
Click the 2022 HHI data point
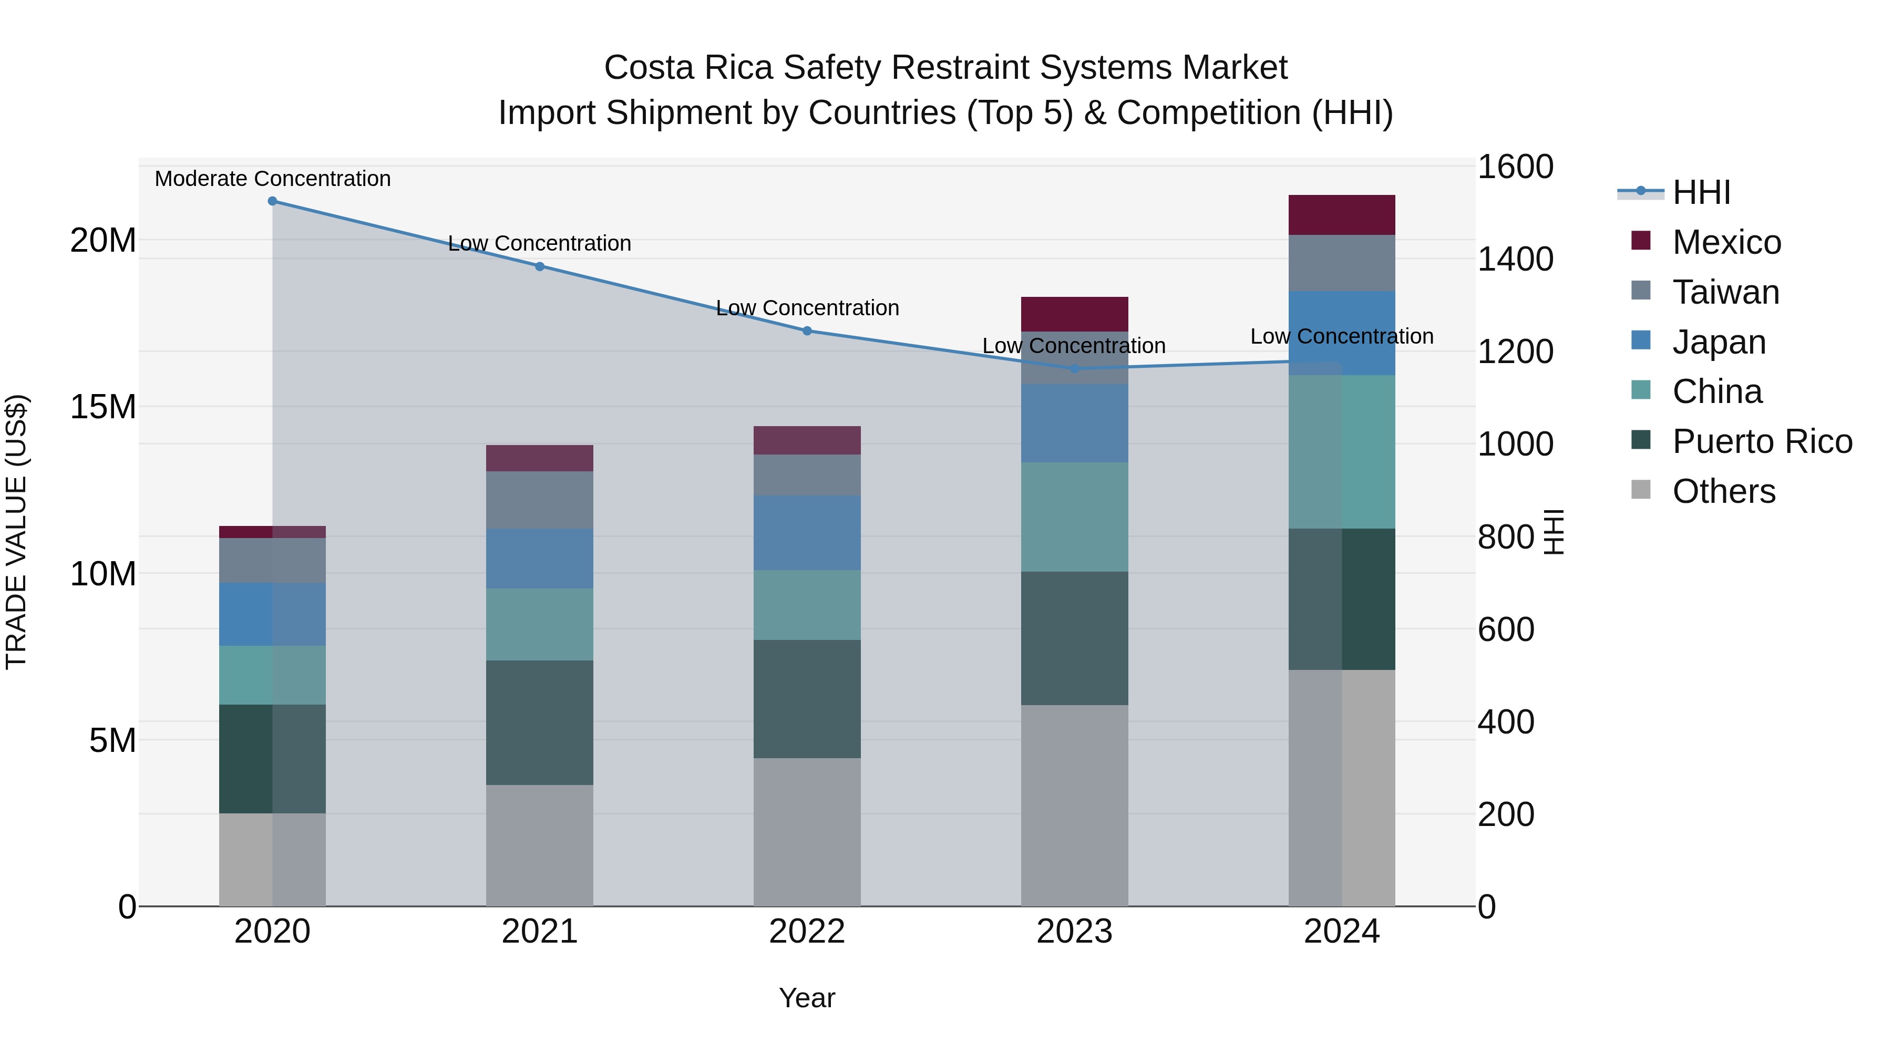[x=807, y=331]
